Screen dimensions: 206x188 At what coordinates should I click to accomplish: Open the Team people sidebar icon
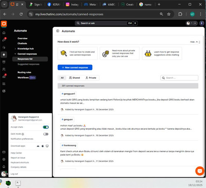(x=4, y=69)
